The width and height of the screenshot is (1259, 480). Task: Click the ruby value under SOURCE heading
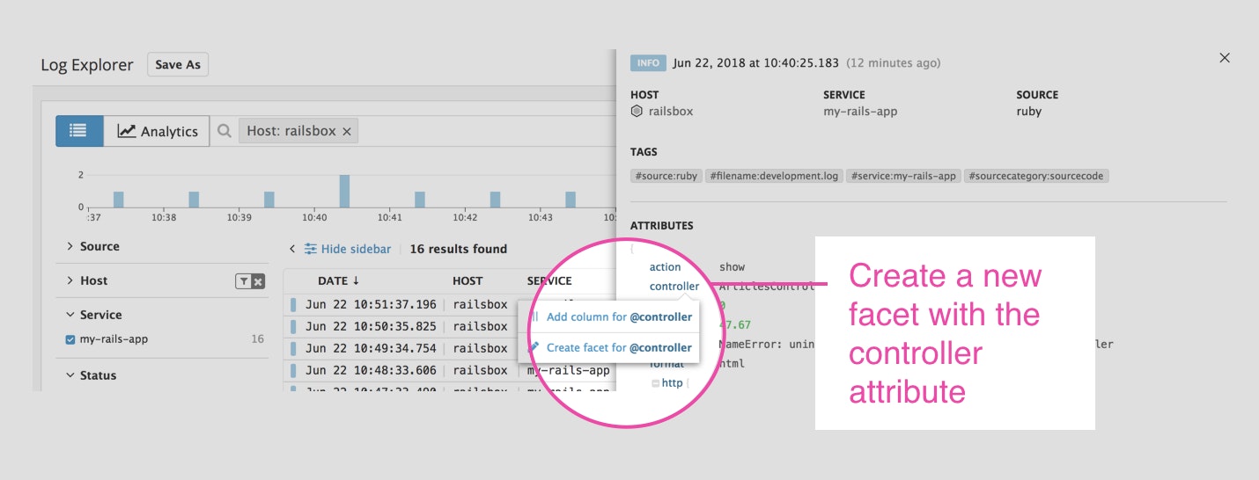1028,112
